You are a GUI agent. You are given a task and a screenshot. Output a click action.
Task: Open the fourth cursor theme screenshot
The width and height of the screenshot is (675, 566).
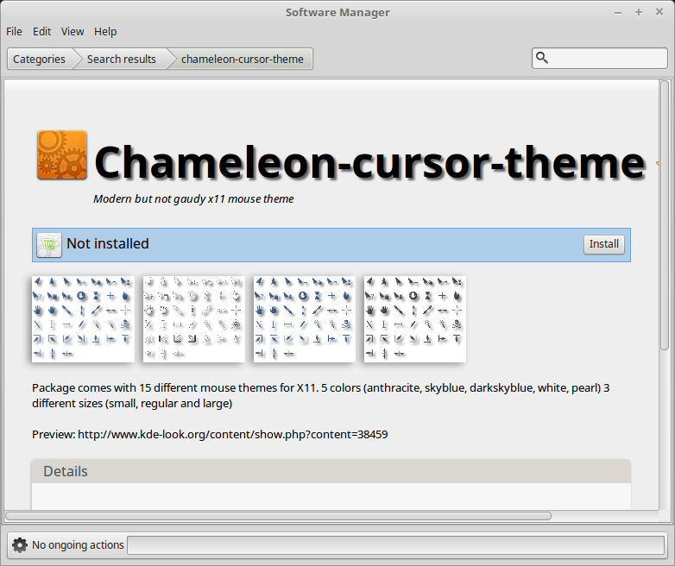click(x=414, y=318)
